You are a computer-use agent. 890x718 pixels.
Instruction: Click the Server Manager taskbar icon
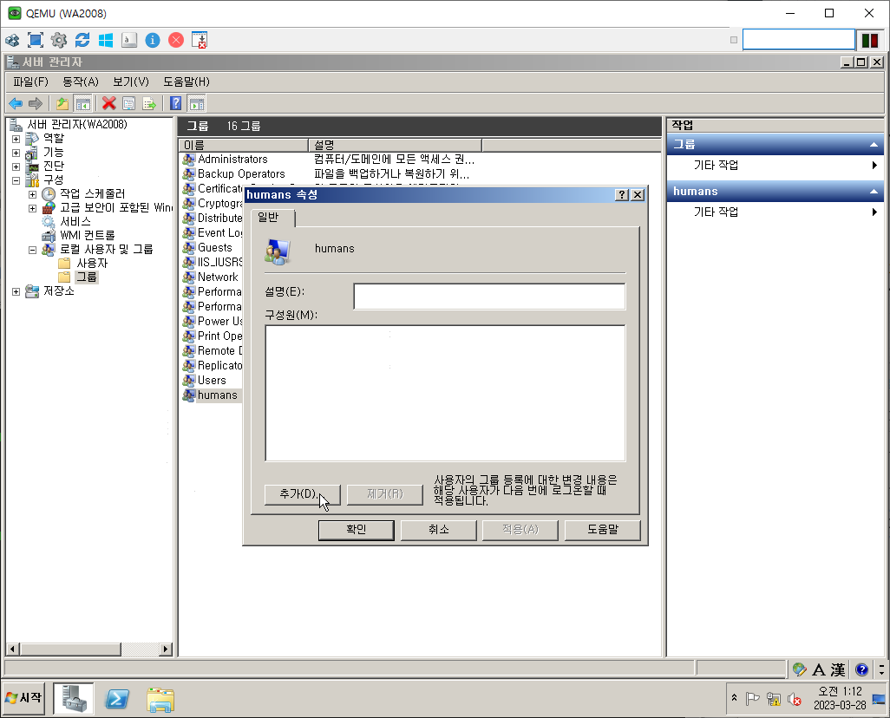(74, 698)
